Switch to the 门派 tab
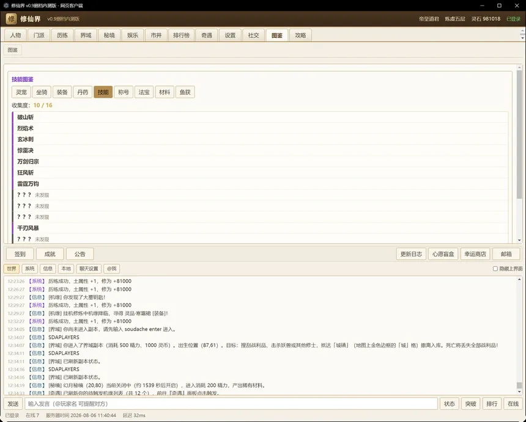The height and width of the screenshot is (422, 526). (39, 35)
